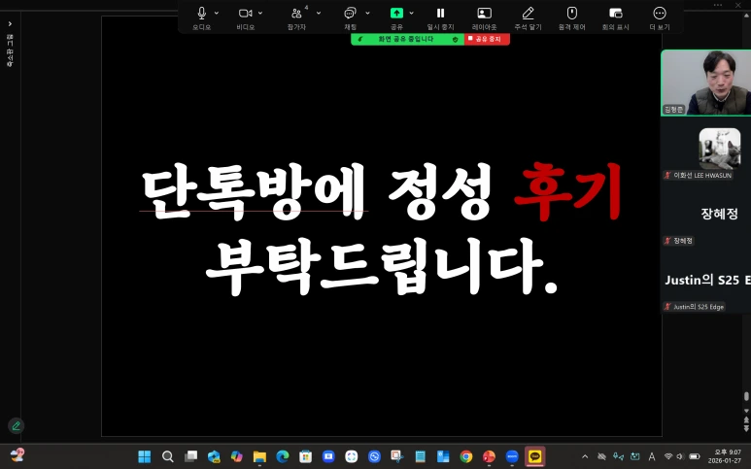751x469 pixels.
Task: Mute audio with the 오디오 microphone icon
Action: coord(202,13)
